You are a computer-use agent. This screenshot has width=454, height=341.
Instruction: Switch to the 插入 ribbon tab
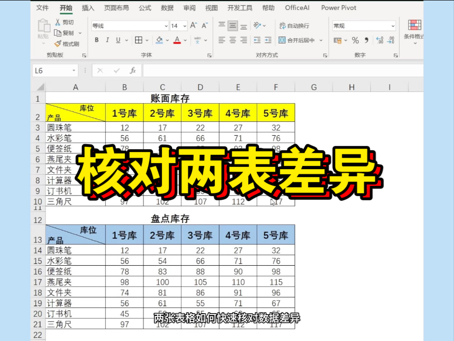click(x=87, y=7)
